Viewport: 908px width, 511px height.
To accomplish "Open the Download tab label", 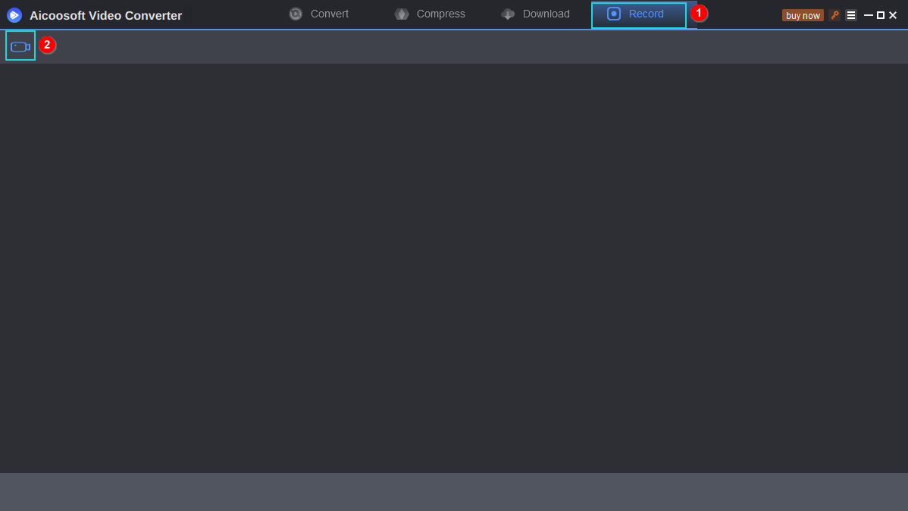I will [546, 14].
